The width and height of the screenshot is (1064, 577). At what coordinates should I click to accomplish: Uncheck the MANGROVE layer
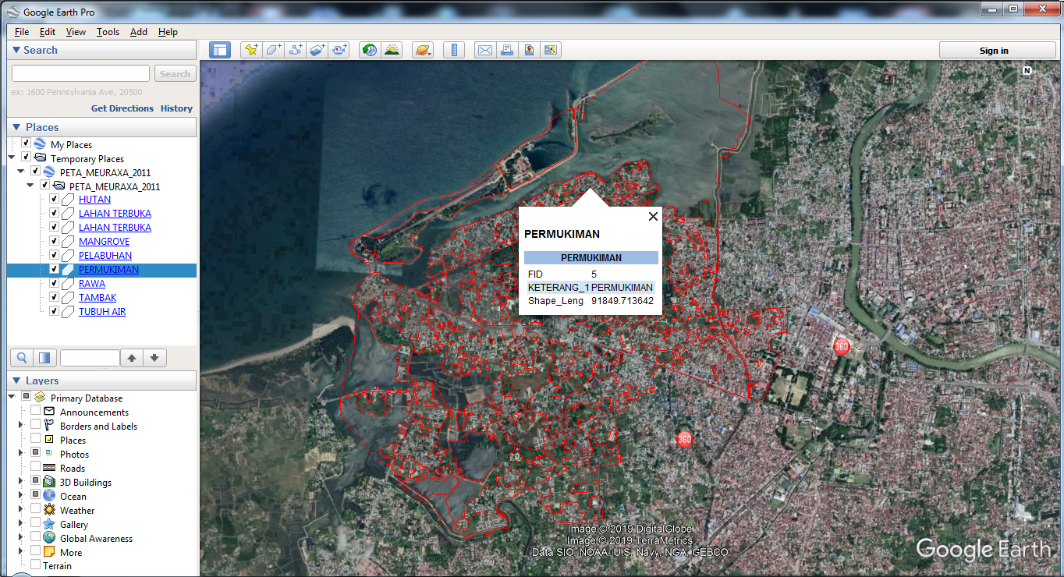[54, 241]
